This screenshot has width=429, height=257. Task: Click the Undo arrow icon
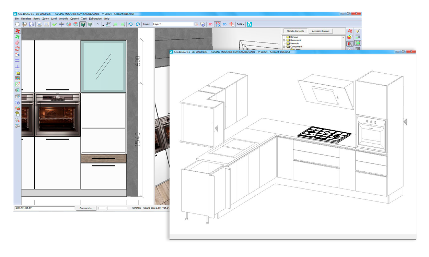130,24
